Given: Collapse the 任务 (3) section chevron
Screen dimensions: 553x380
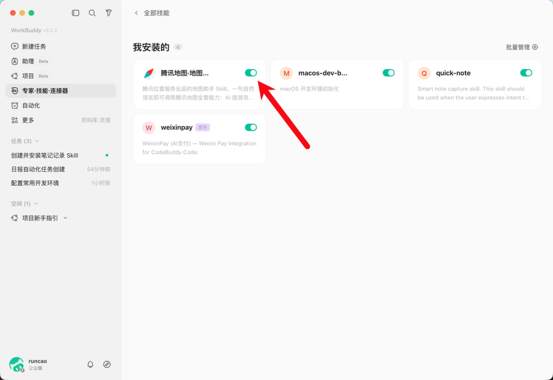Looking at the screenshot, I should coord(37,141).
